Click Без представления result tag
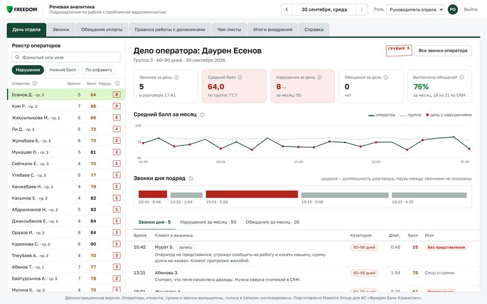This screenshot has height=304, width=487. [446, 247]
